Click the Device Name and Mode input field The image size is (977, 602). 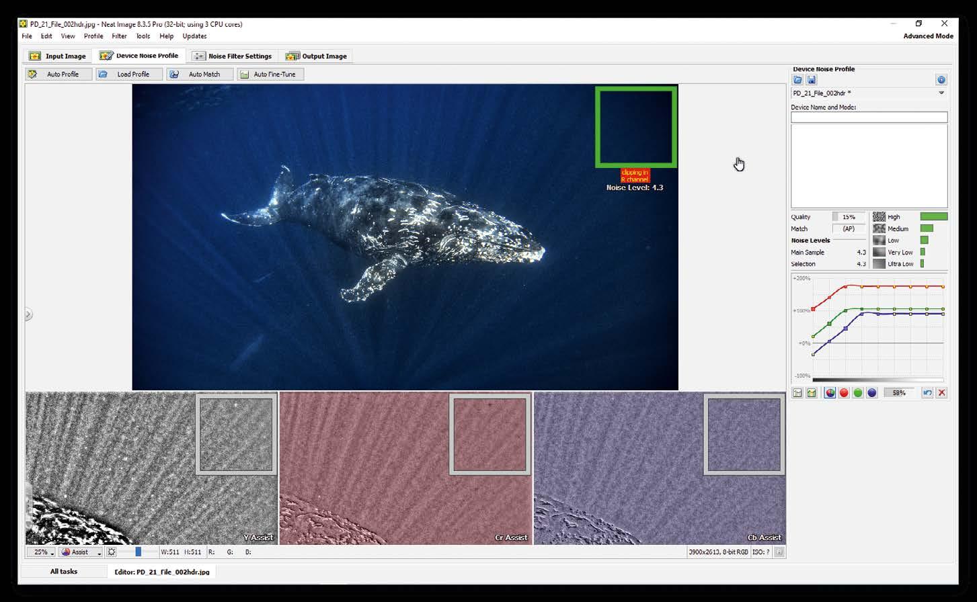click(869, 118)
